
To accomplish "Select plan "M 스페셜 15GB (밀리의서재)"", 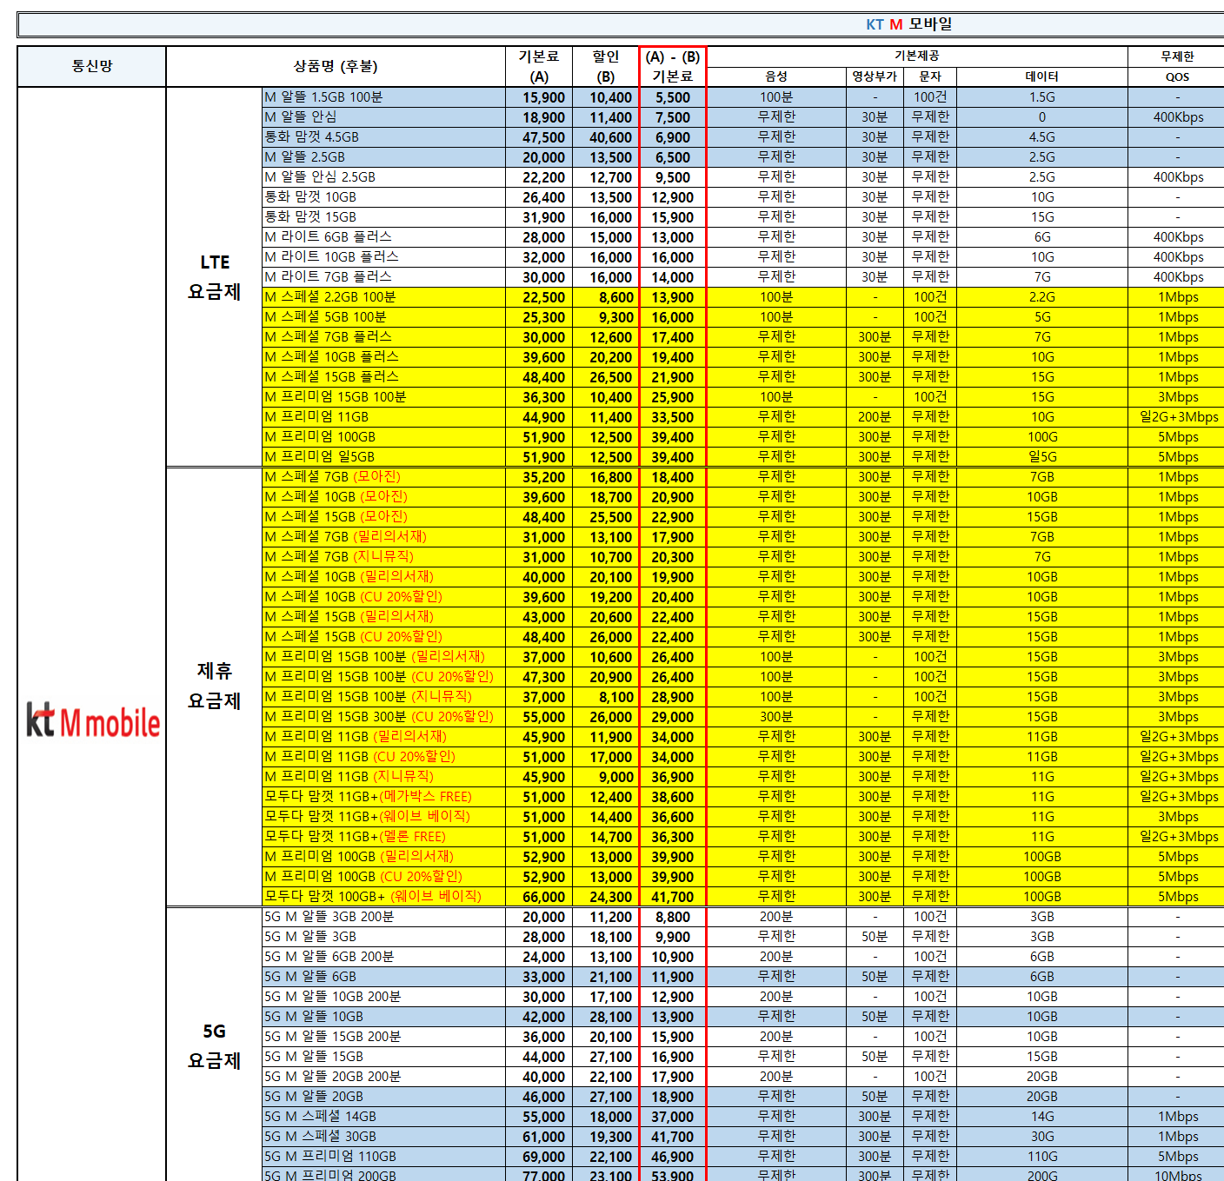I will pos(349,617).
